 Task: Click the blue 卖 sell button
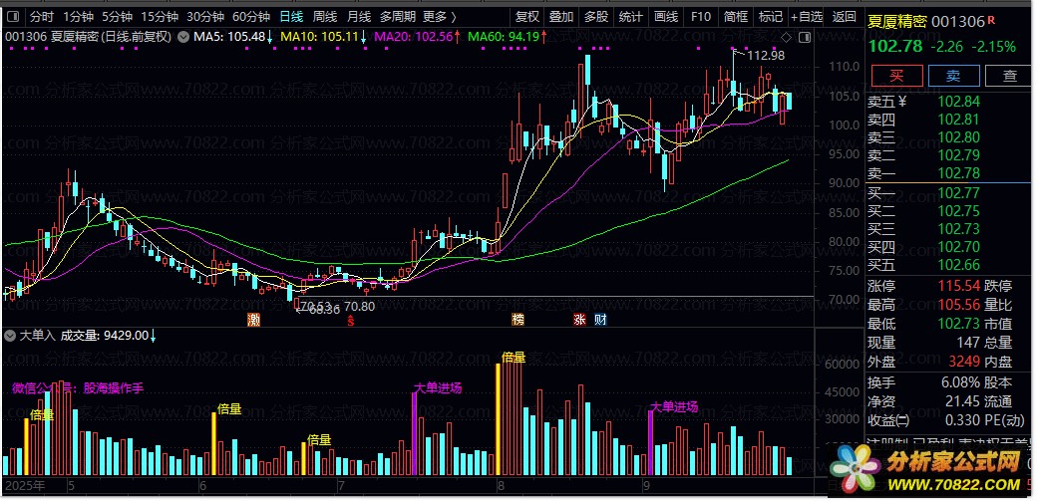tap(953, 76)
